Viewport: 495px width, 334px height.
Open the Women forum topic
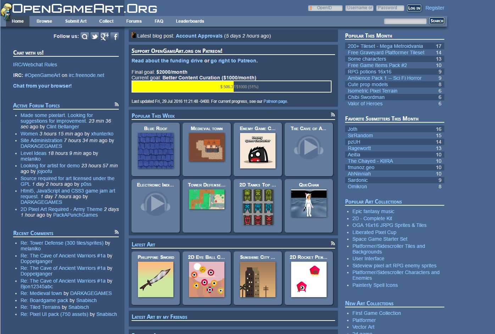click(x=29, y=134)
